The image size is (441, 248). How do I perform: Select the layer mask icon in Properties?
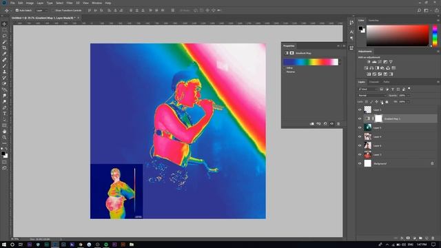(292, 53)
